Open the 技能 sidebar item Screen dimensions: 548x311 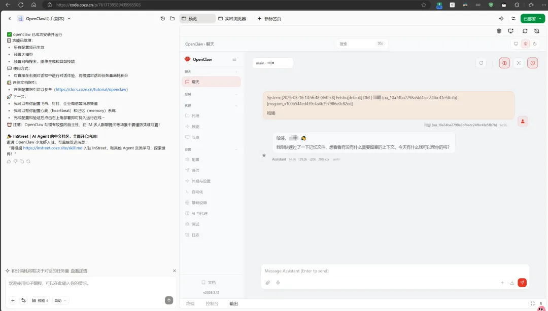211,126
